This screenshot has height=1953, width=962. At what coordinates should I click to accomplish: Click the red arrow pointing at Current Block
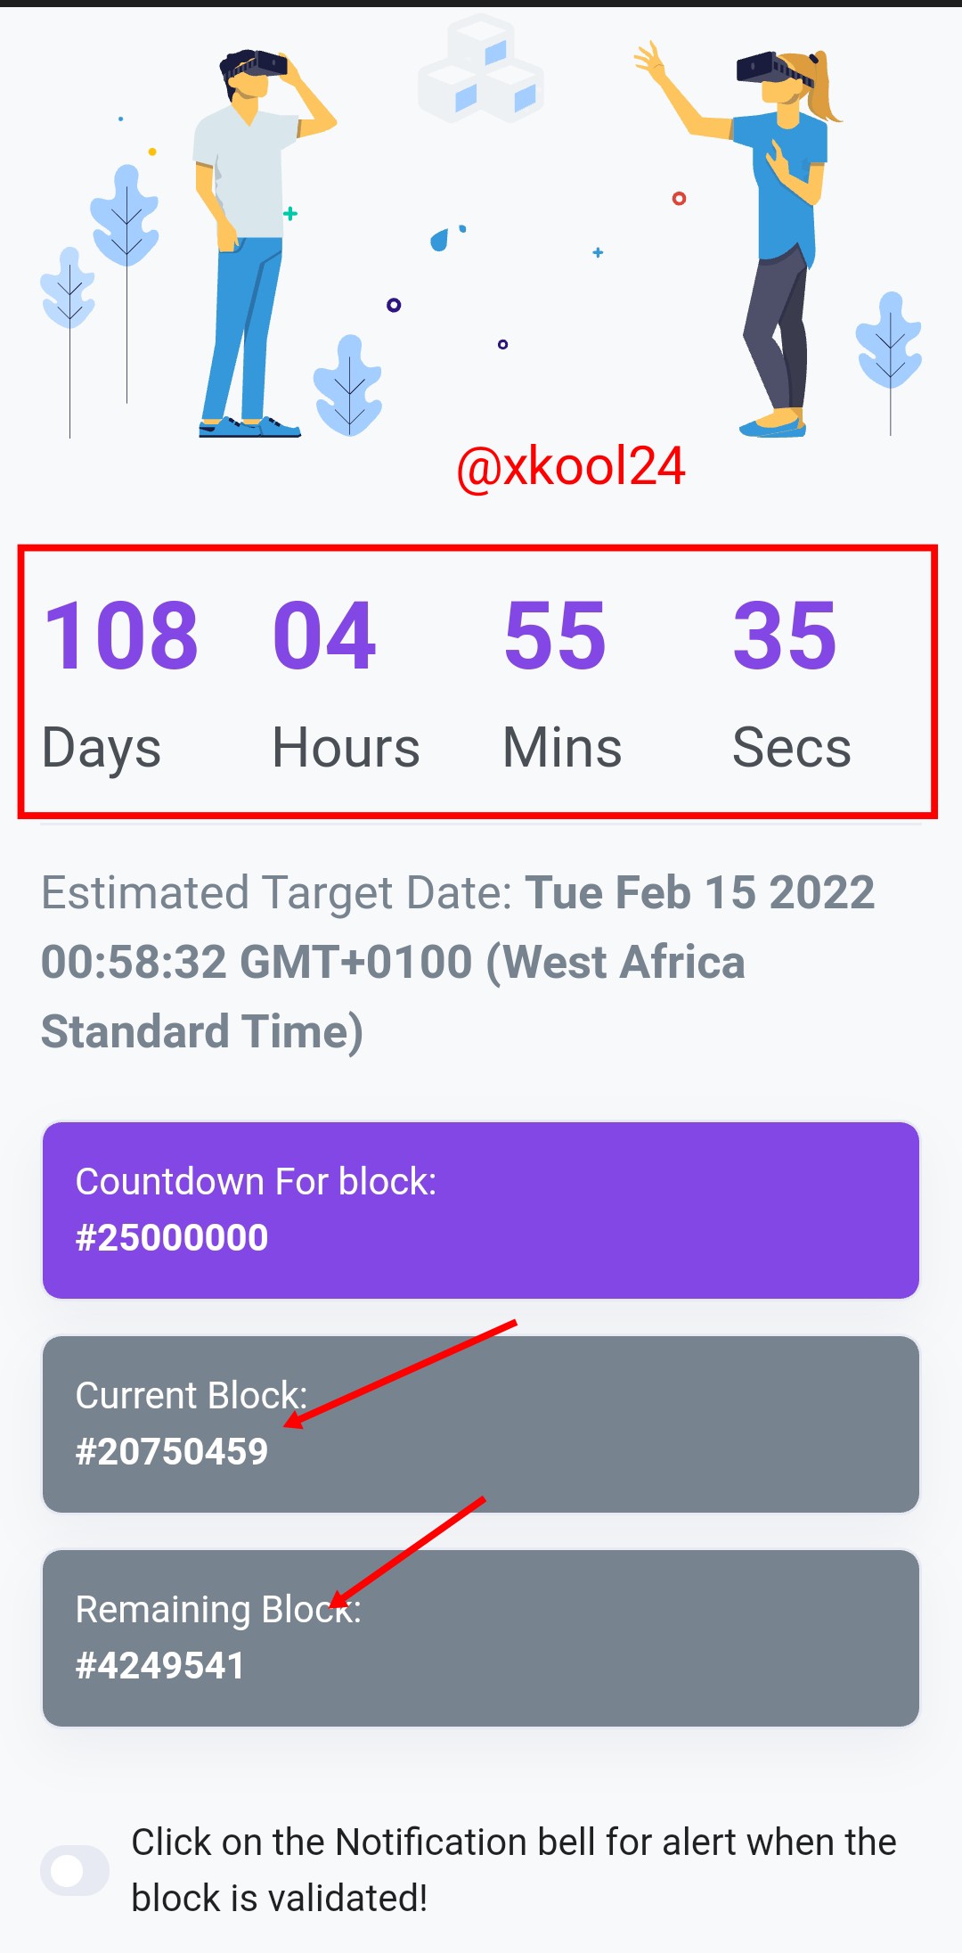(401, 1373)
